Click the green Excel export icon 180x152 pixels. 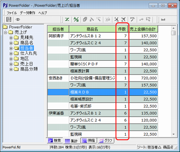tap(67, 20)
